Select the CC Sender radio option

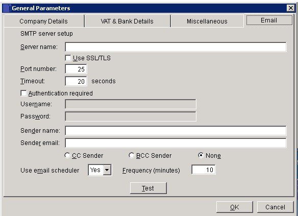coord(67,155)
